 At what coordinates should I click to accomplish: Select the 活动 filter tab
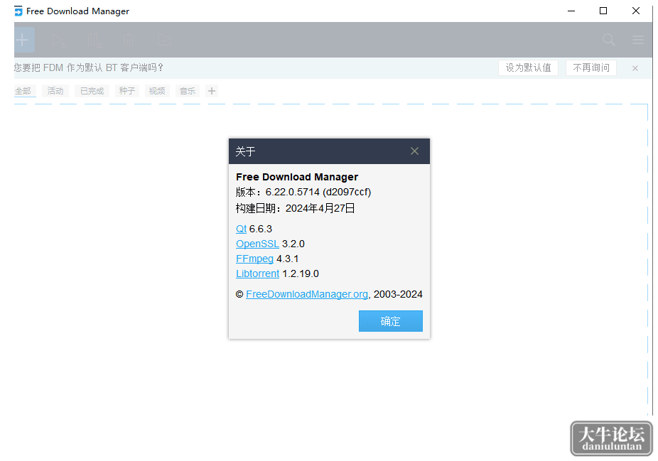point(55,91)
